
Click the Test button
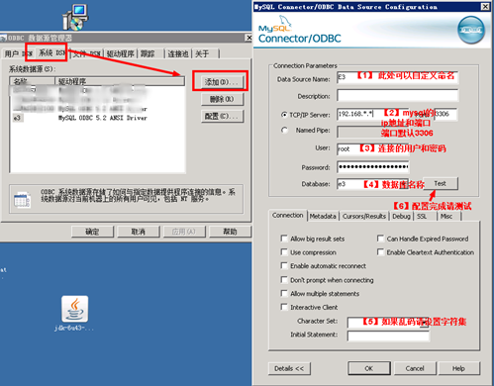click(x=441, y=183)
